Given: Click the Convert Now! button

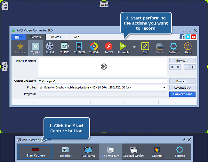Looking at the screenshot, I should coord(182,94).
